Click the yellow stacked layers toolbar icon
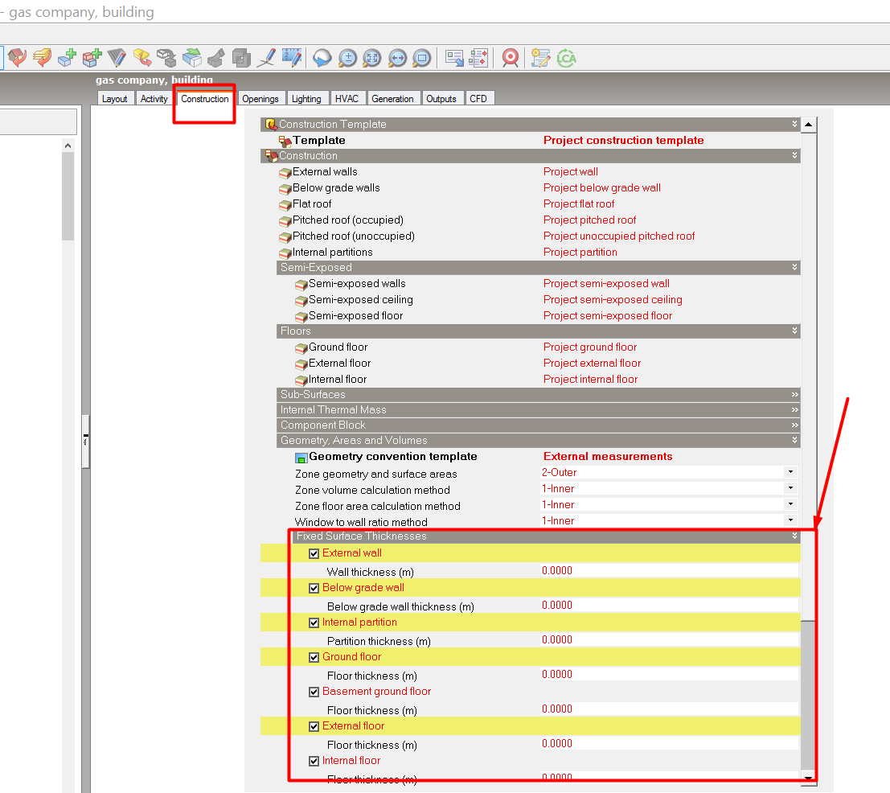This screenshot has height=793, width=890. click(x=43, y=57)
